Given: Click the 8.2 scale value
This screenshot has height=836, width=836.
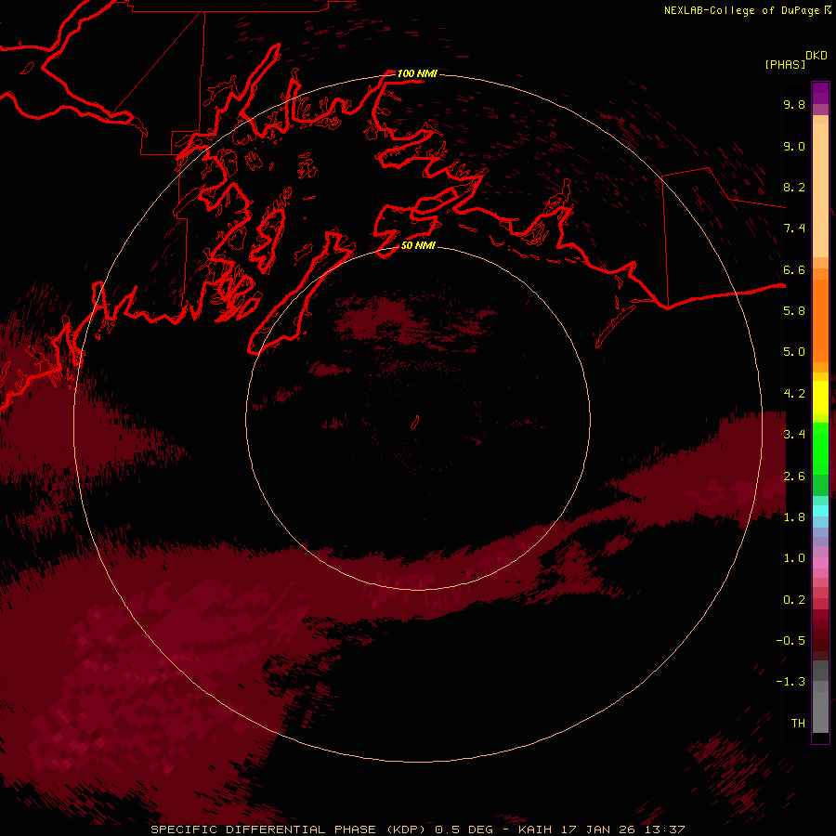Looking at the screenshot, I should 794,187.
